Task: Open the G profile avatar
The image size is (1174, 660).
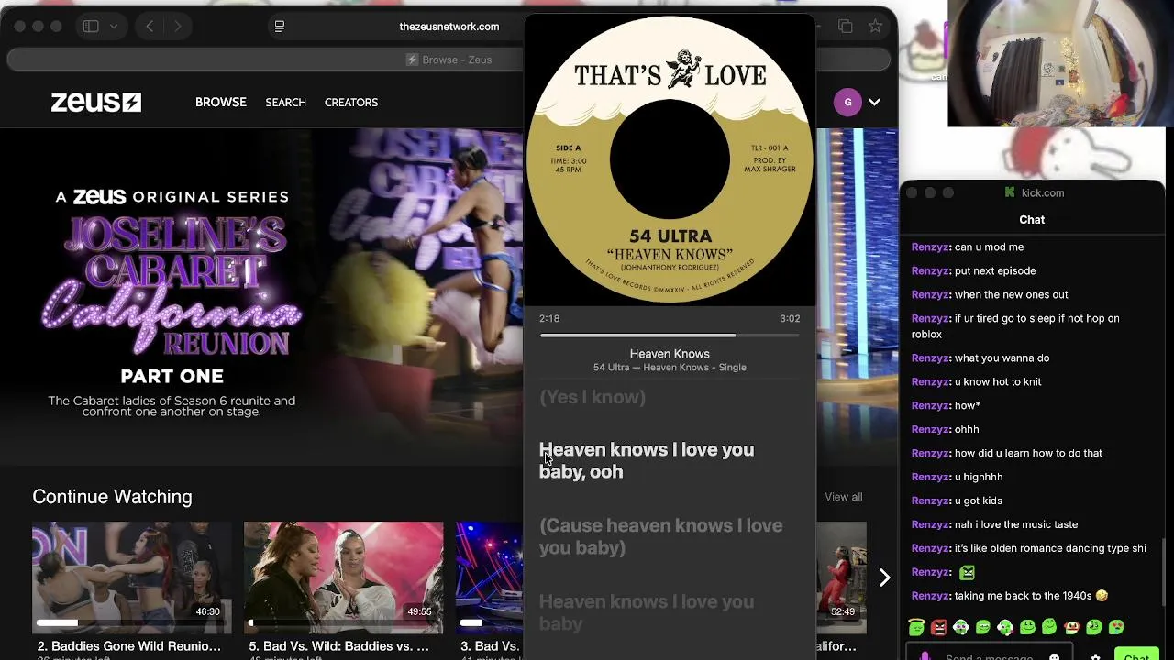Action: (x=847, y=103)
